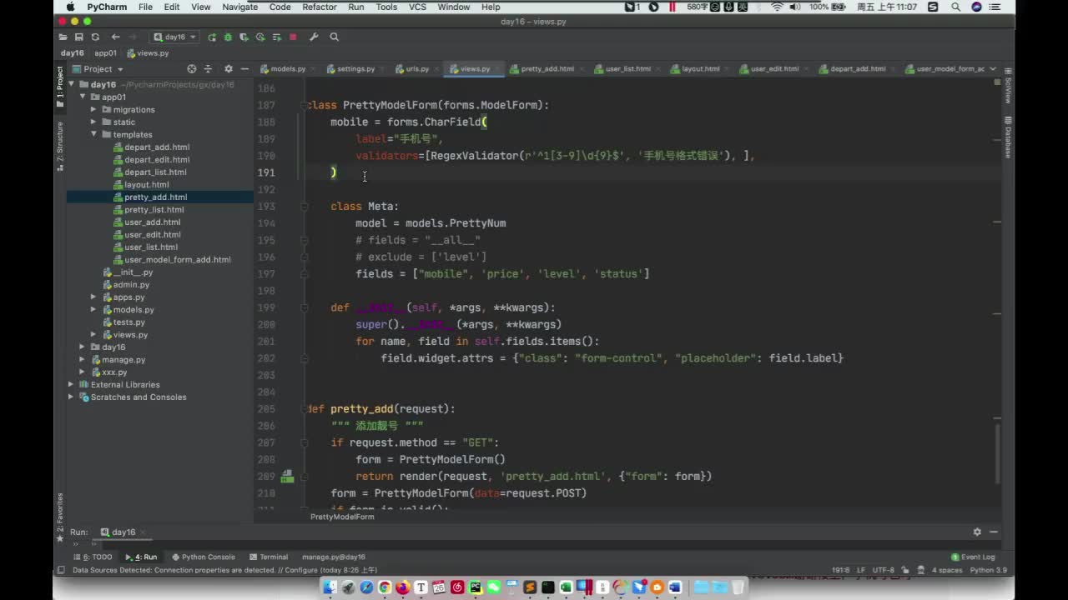Viewport: 1068px width, 600px height.
Task: Open the TODO tool window
Action: click(x=93, y=557)
